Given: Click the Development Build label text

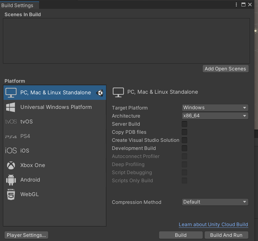Looking at the screenshot, I should (134, 148).
